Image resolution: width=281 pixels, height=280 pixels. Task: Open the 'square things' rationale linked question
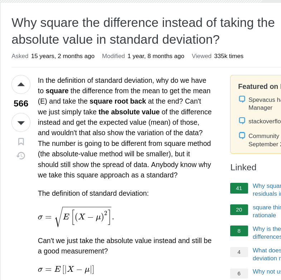(x=266, y=211)
